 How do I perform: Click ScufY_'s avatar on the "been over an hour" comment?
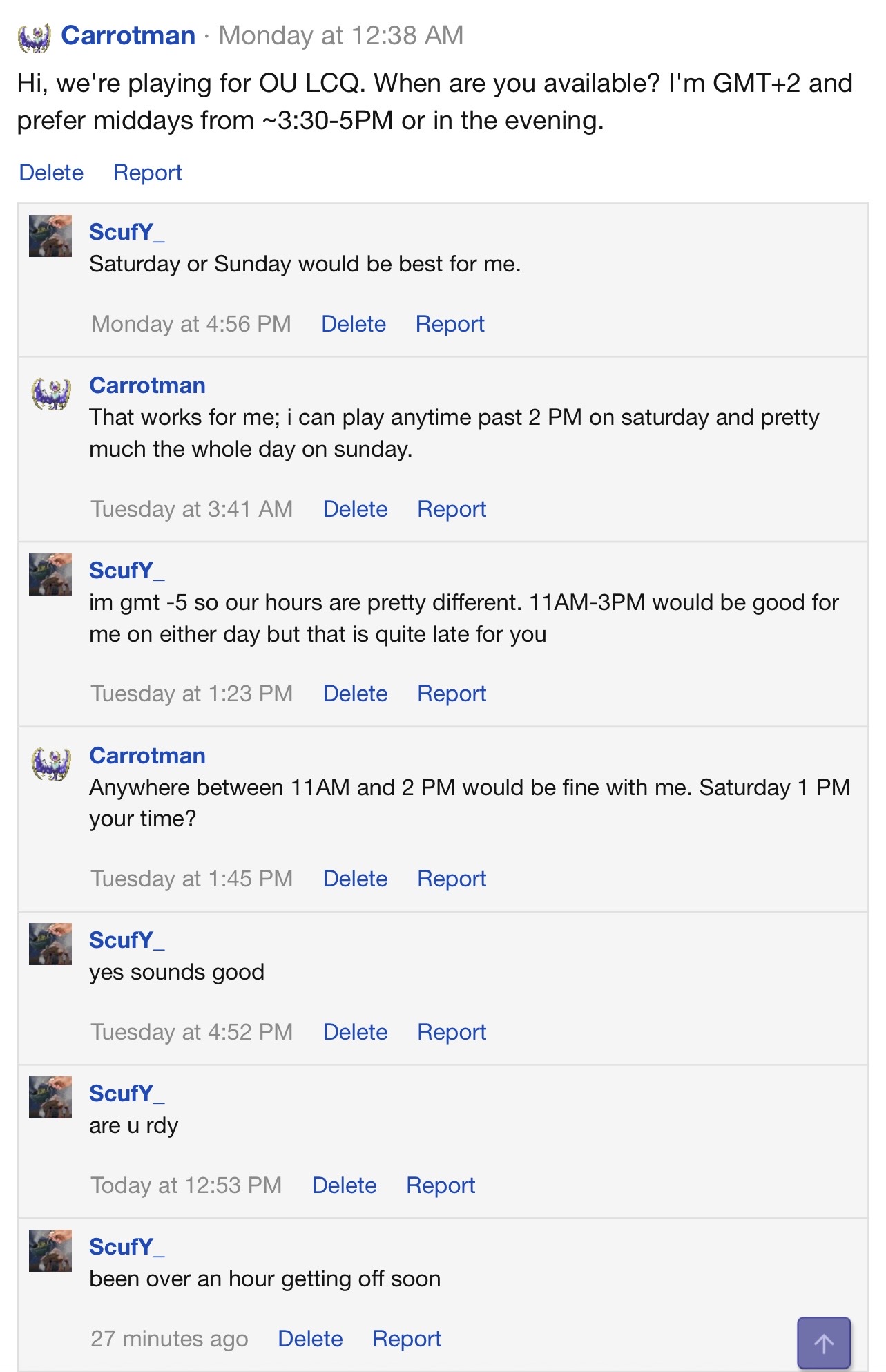coord(50,1250)
